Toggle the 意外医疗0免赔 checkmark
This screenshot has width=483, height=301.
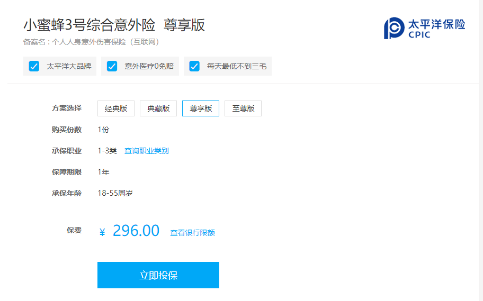coord(112,66)
